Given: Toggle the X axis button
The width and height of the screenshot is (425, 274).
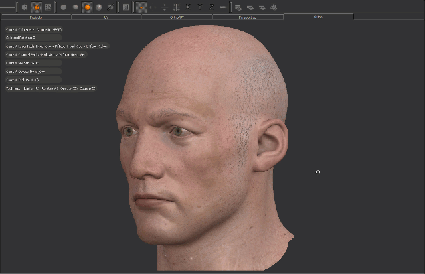Looking at the screenshot, I should pyautogui.click(x=188, y=7).
